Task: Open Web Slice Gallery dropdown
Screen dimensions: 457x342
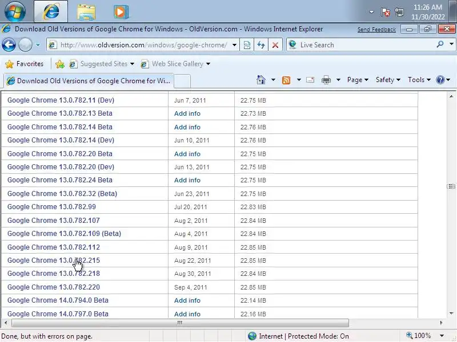Action: click(x=208, y=64)
